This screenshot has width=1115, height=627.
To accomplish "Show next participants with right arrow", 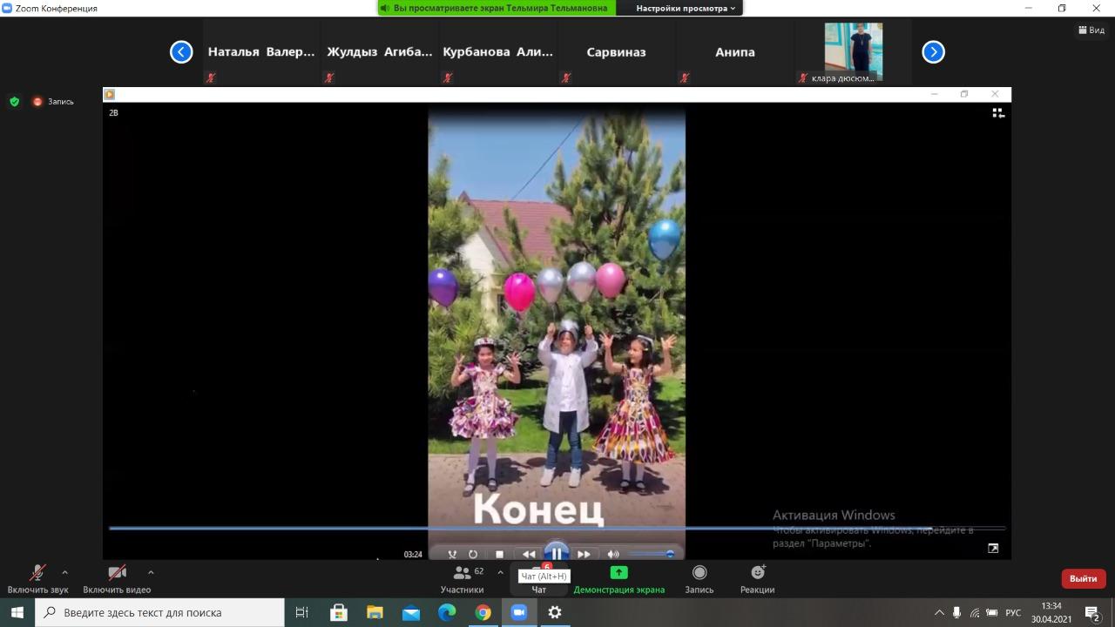I will [x=933, y=52].
